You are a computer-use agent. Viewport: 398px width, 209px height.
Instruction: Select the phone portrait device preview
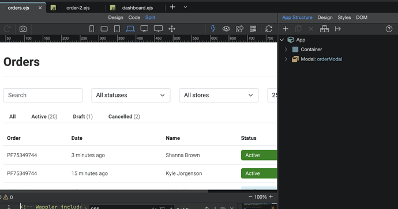(x=92, y=29)
